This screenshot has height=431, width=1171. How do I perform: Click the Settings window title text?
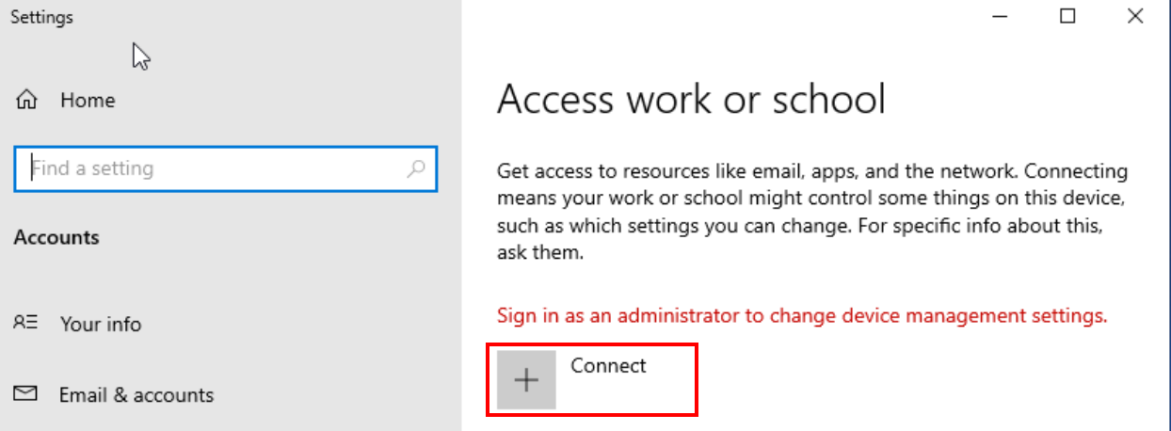(41, 17)
